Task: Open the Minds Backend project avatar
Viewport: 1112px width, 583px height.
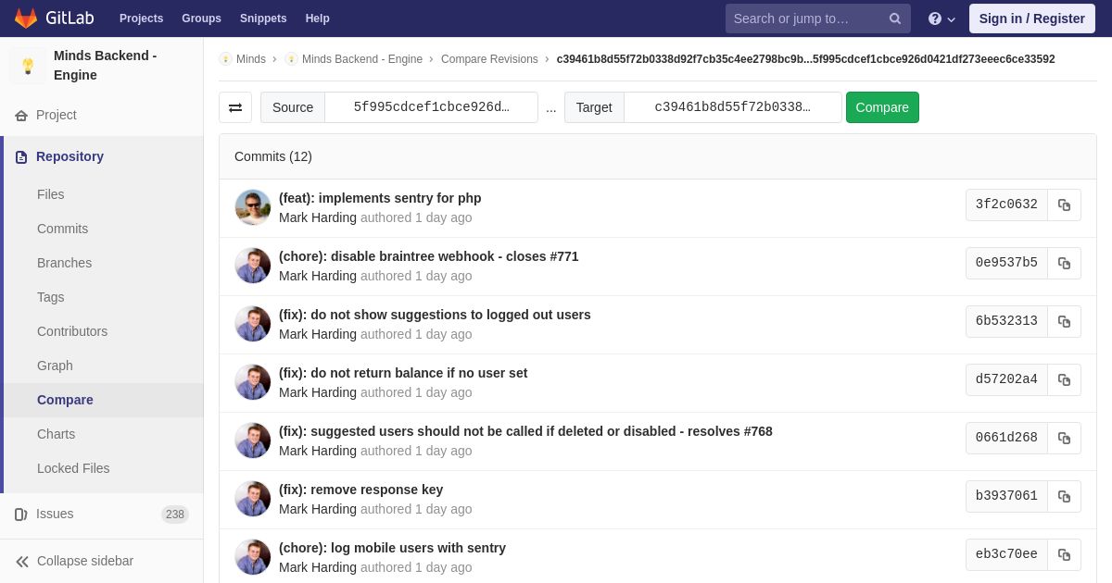Action: tap(28, 66)
